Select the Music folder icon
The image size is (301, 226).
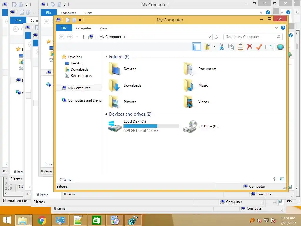pyautogui.click(x=189, y=85)
